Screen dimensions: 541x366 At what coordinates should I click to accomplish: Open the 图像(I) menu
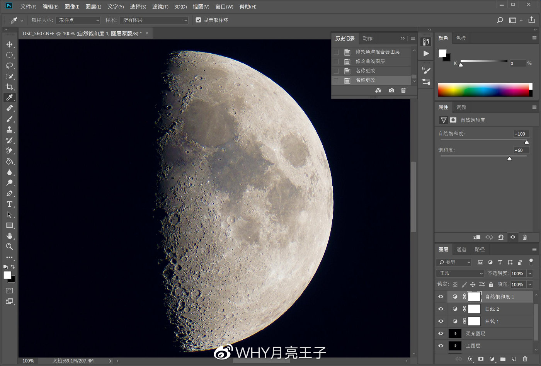tap(72, 7)
